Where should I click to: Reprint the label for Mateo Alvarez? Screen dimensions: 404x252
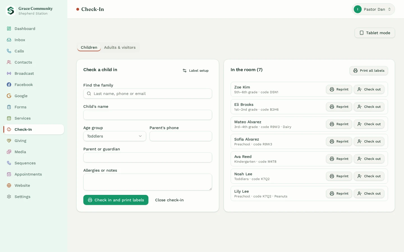click(x=339, y=124)
